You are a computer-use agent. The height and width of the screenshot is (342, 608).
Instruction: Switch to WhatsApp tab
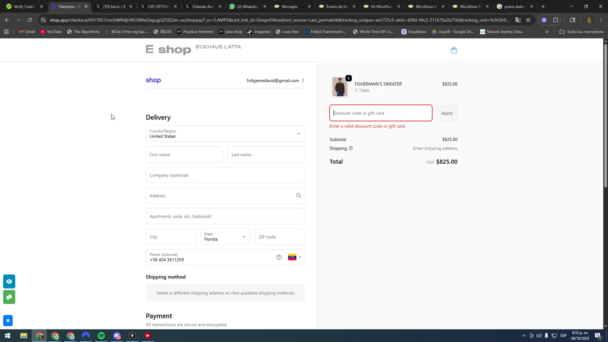pos(248,6)
